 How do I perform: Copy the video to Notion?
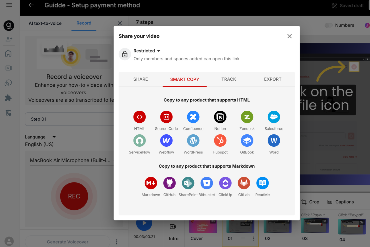click(x=220, y=117)
